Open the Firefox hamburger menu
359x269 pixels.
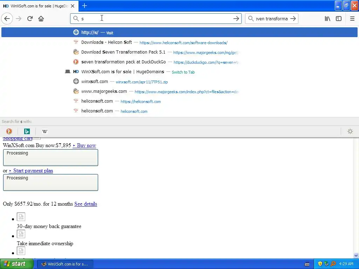click(x=352, y=19)
